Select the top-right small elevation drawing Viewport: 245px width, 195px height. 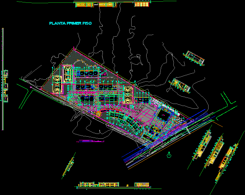pos(142,4)
